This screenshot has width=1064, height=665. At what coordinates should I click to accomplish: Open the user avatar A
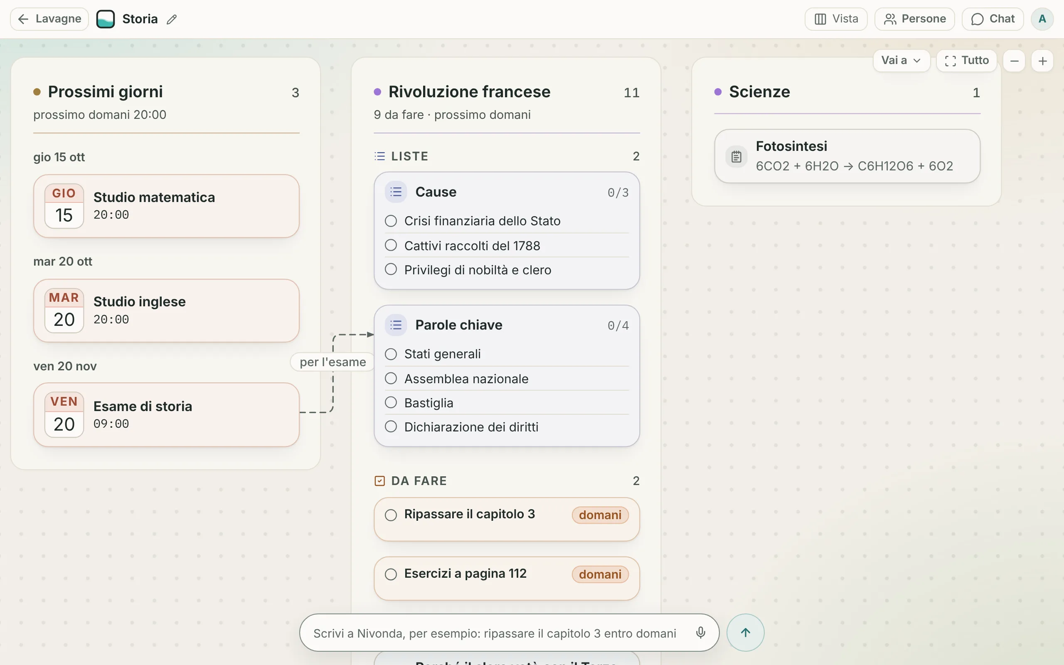(1042, 19)
